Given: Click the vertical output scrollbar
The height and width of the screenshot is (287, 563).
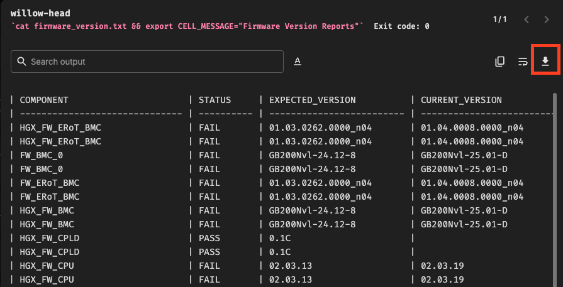Looking at the screenshot, I should tap(554, 190).
